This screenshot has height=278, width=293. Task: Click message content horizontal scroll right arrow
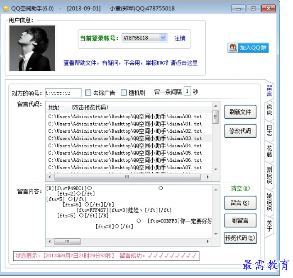[208, 242]
